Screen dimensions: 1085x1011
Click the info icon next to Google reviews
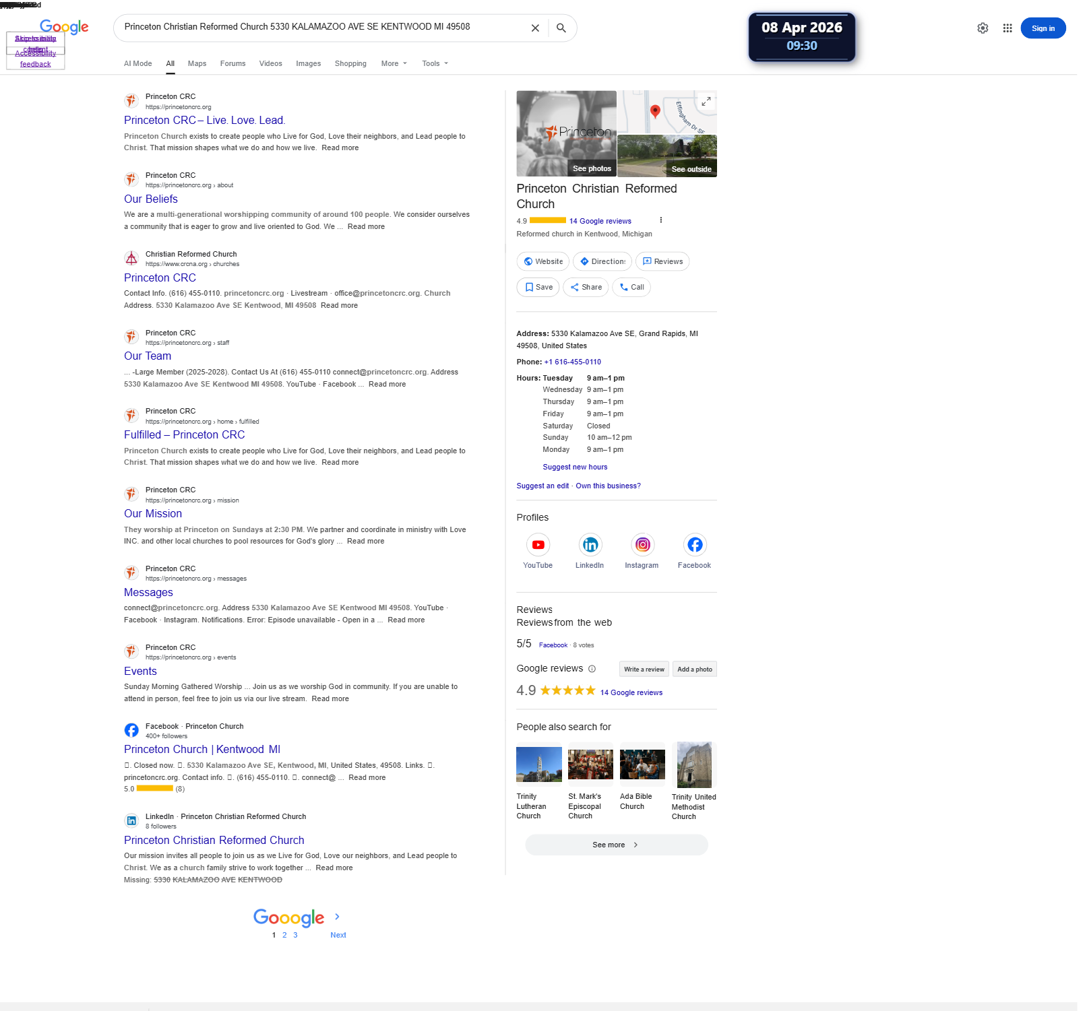point(592,669)
